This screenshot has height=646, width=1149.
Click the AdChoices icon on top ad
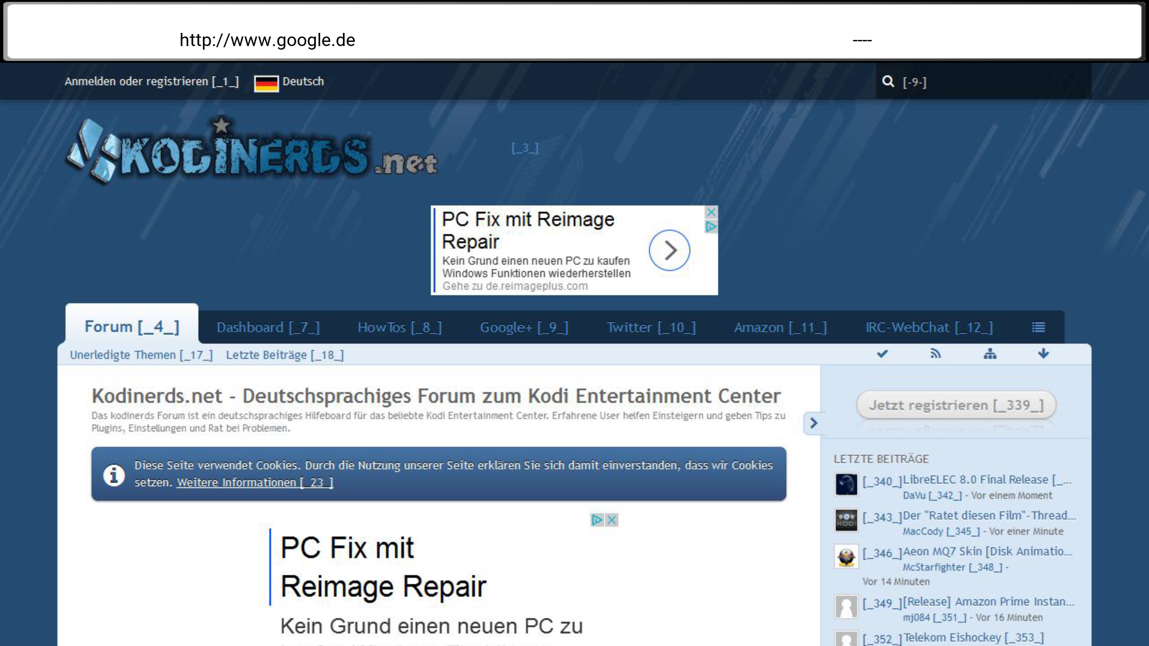711,227
